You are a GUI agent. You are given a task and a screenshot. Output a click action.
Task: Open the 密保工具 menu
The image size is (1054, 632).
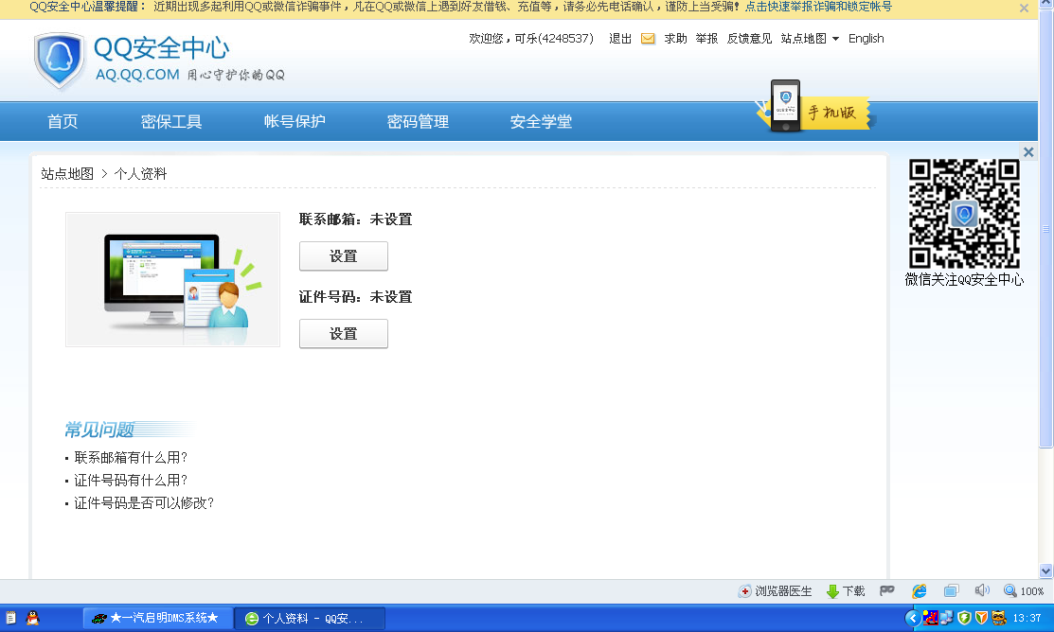(171, 121)
